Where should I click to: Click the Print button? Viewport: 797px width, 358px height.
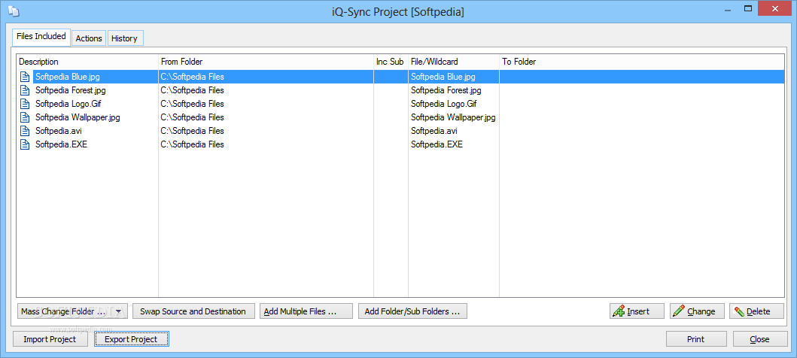696,339
